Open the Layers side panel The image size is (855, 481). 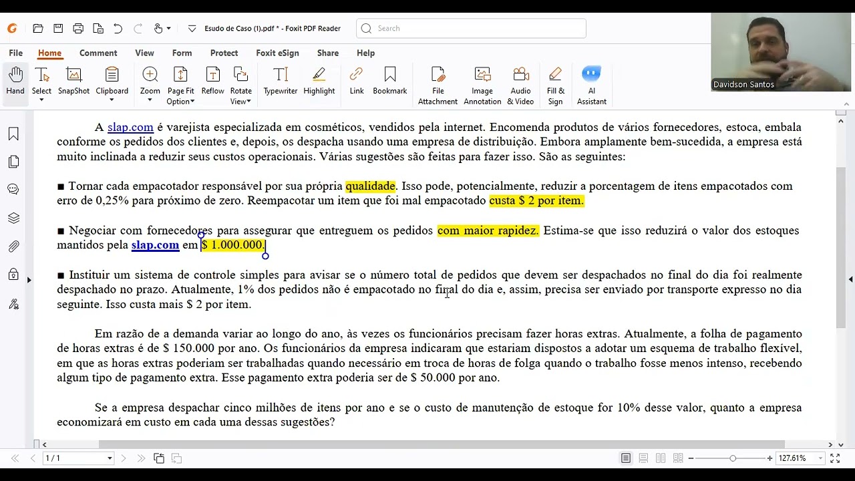(x=13, y=218)
